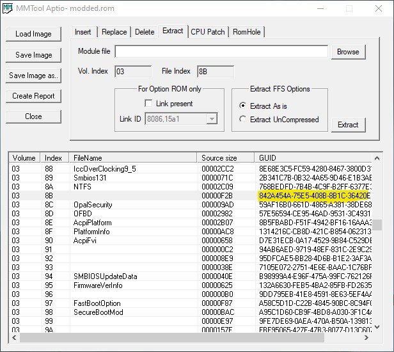Select the Extract tab
The height and width of the screenshot is (352, 394).
pyautogui.click(x=173, y=31)
